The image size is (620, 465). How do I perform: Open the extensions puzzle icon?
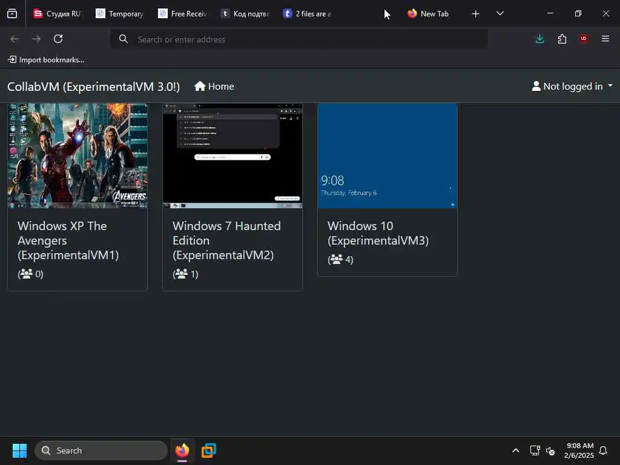tap(562, 39)
